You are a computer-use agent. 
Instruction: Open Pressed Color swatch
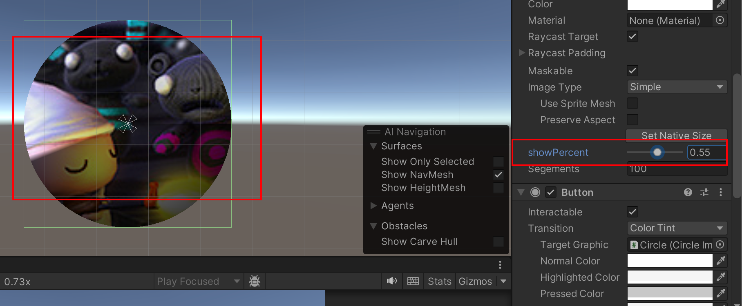[x=670, y=293]
